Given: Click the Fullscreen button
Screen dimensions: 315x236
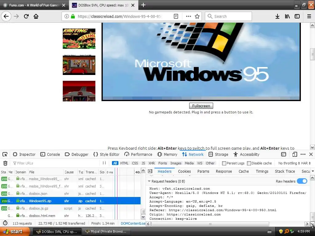Looking at the screenshot, I should coord(201,106).
